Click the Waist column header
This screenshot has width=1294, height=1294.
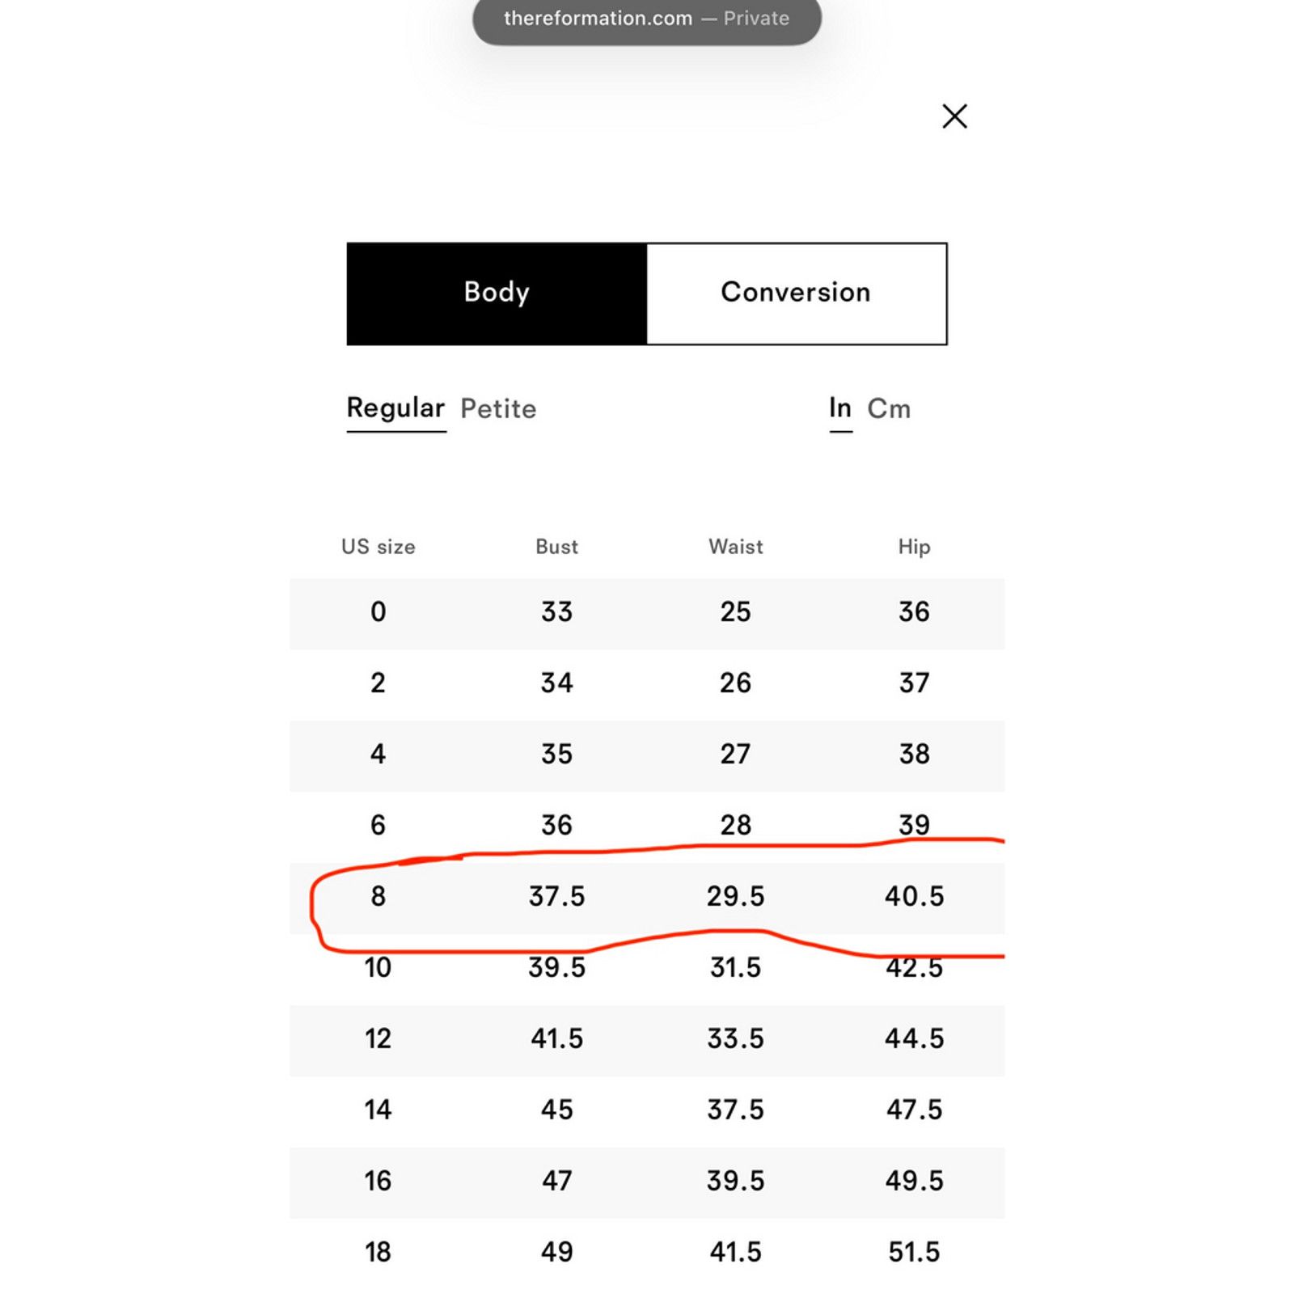pyautogui.click(x=735, y=547)
